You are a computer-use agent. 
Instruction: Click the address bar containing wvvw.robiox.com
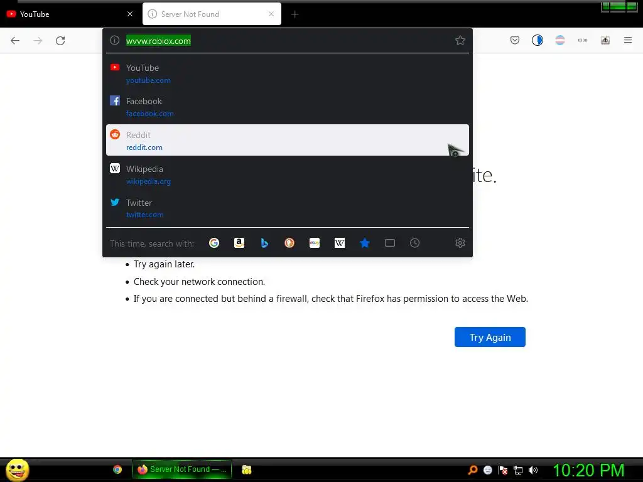(x=287, y=41)
